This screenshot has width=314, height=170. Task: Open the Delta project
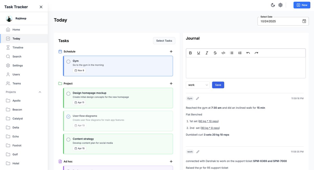coord(24,127)
